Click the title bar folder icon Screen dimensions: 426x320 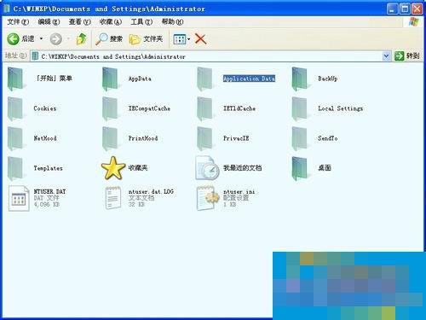click(7, 9)
